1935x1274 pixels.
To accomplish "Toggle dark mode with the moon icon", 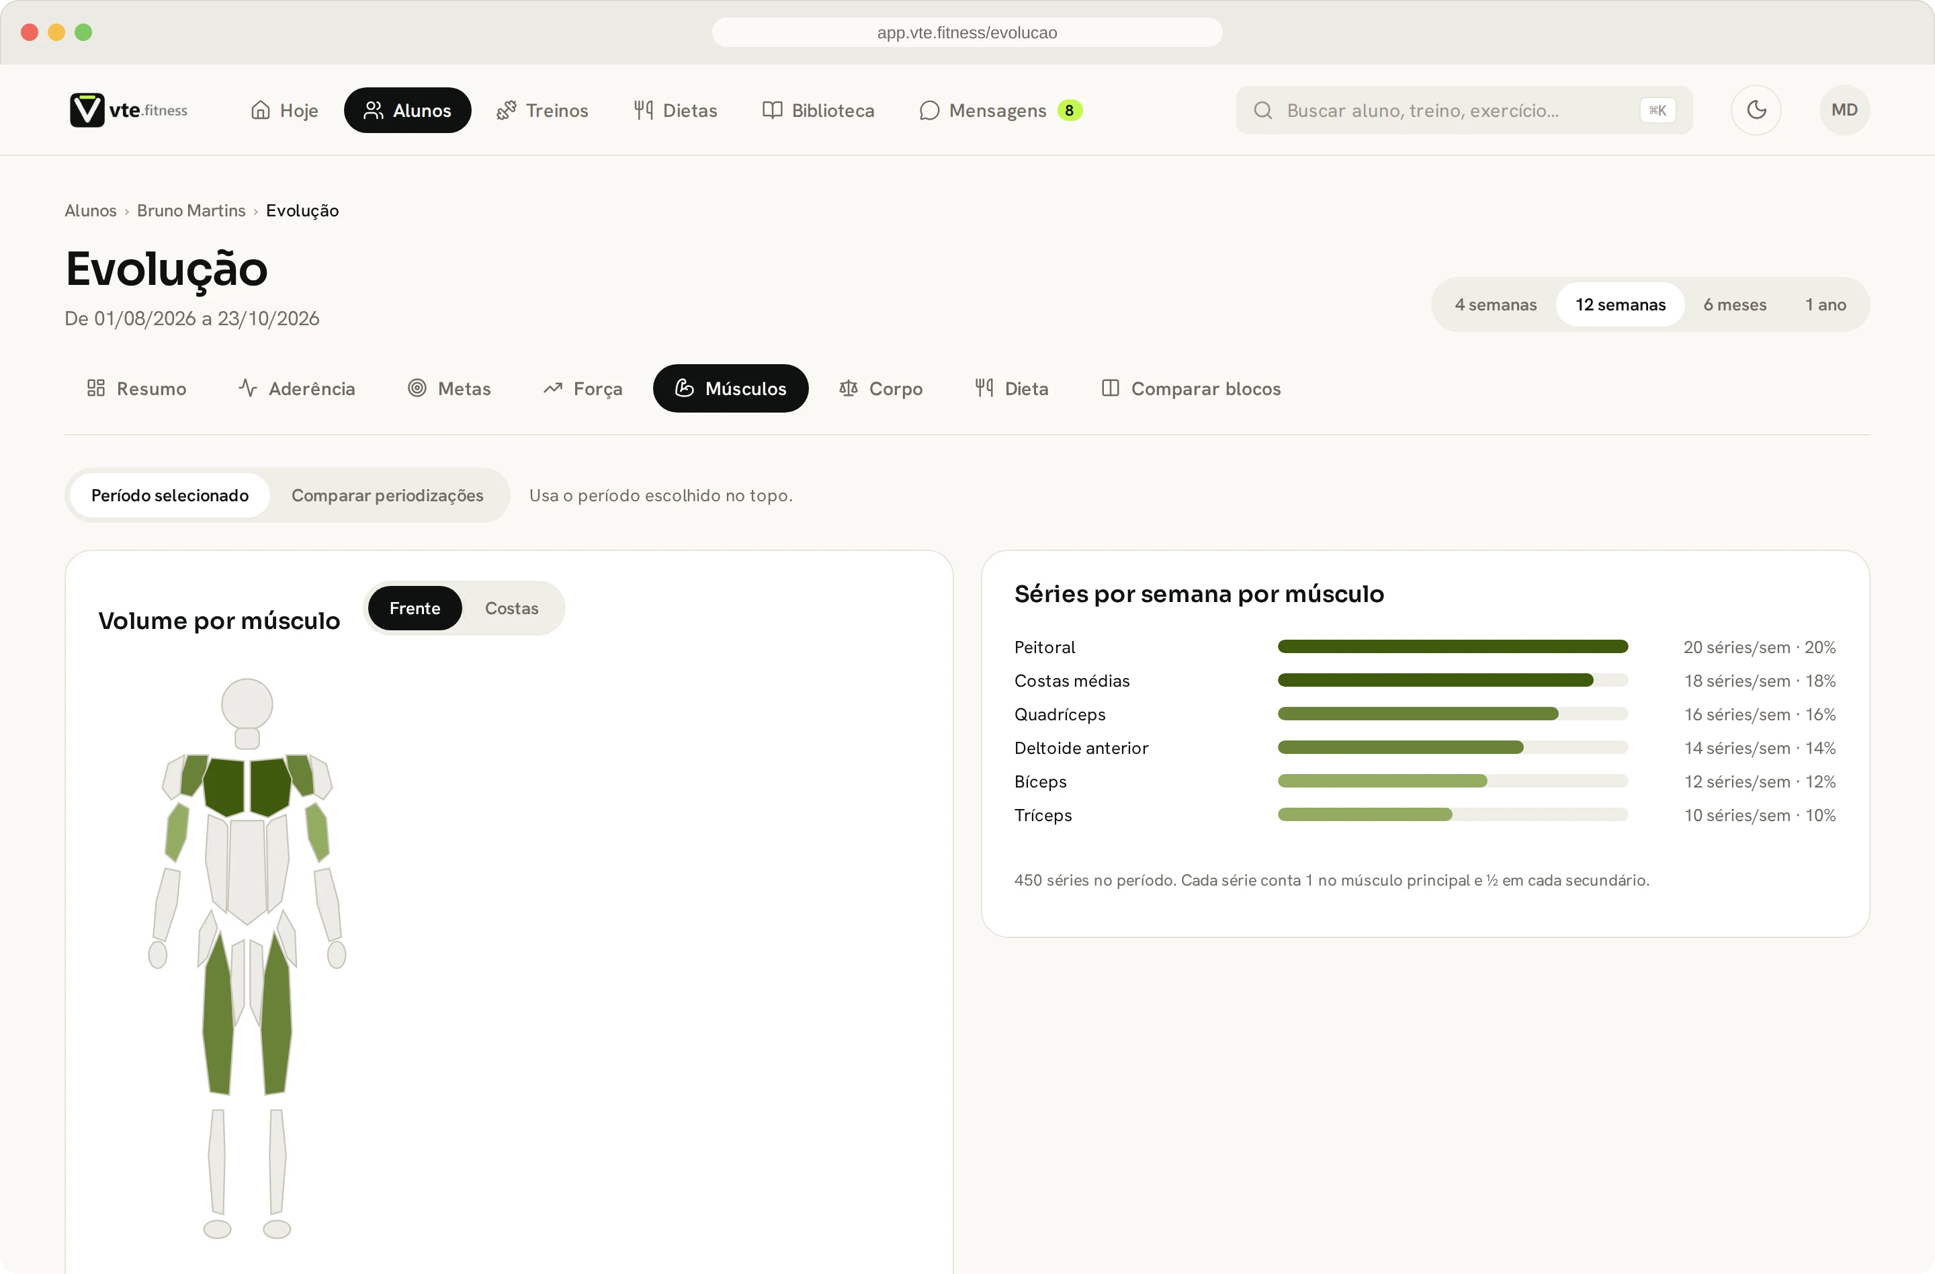I will pos(1756,110).
